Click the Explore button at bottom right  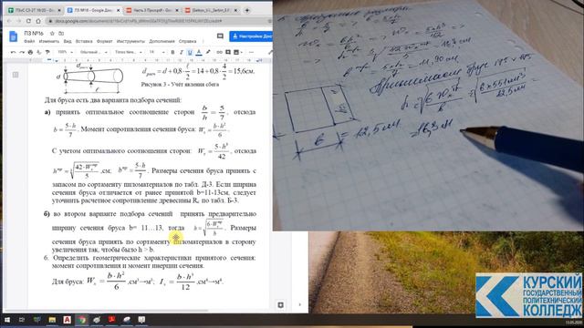(280, 305)
